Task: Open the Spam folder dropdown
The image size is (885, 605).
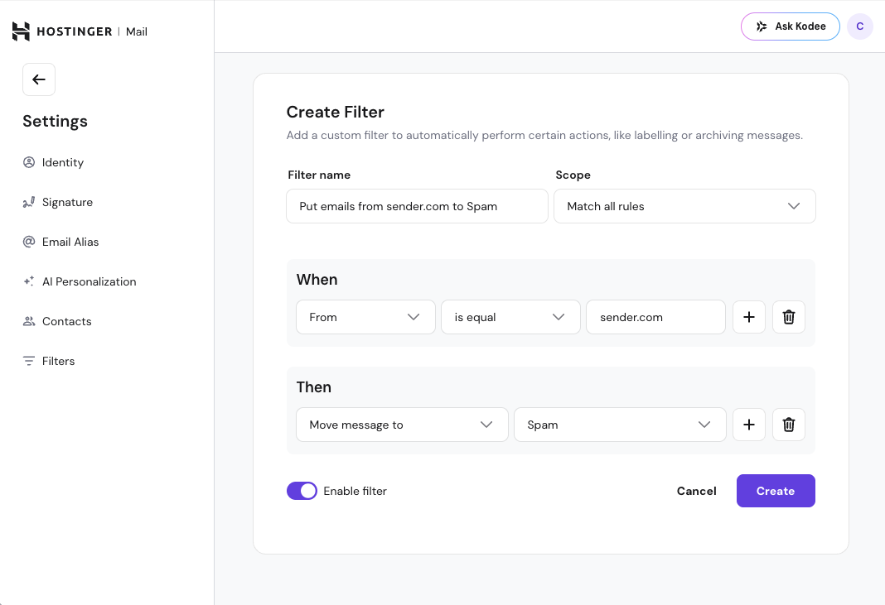Action: point(619,425)
